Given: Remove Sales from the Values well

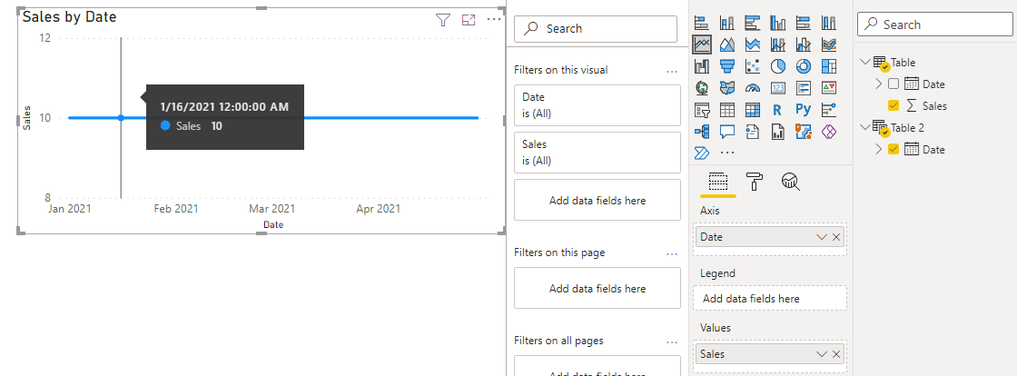Looking at the screenshot, I should tap(836, 354).
